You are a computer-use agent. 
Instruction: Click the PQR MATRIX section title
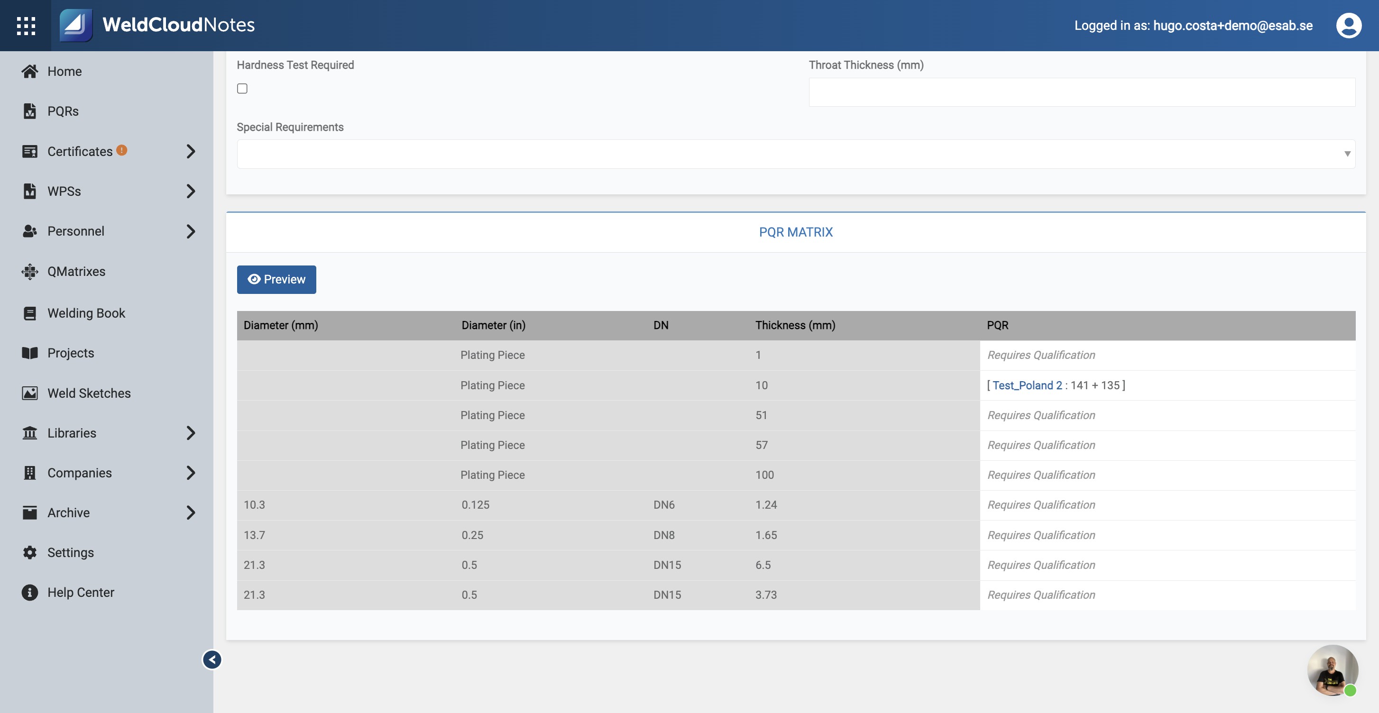click(796, 232)
